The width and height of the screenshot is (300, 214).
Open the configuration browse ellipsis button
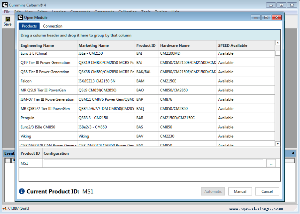pyautogui.click(x=271, y=163)
